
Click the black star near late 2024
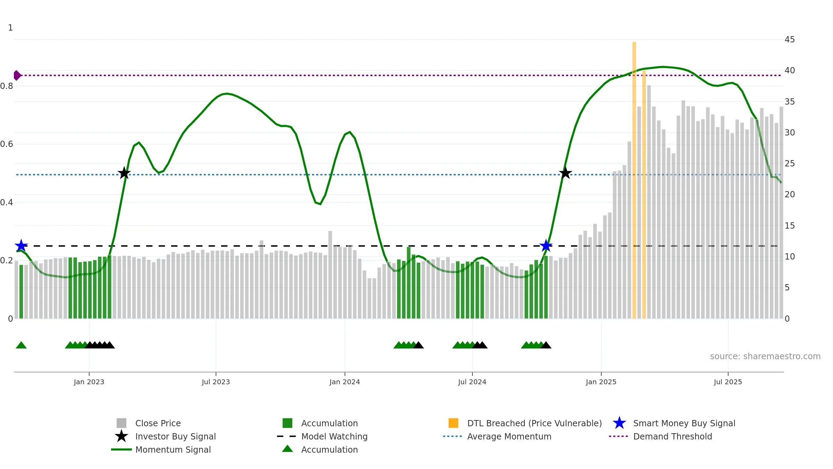point(565,173)
